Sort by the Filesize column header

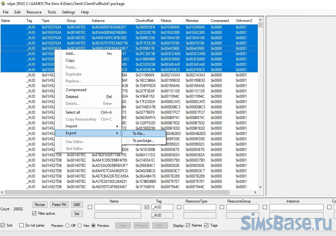tap(166, 21)
